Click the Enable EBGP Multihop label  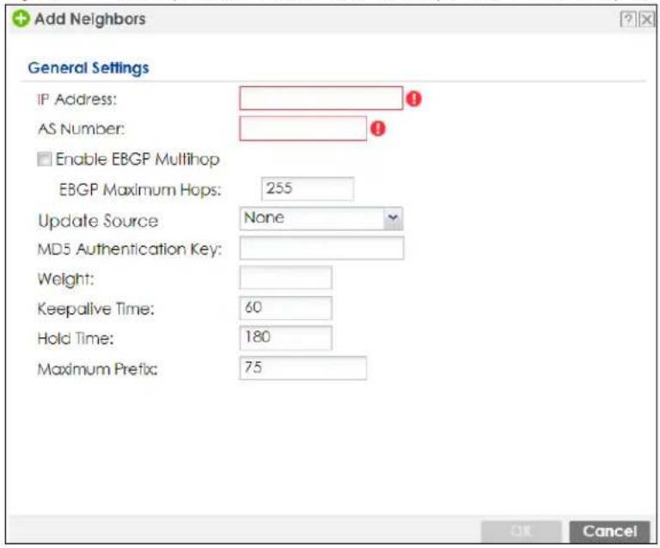point(137,160)
